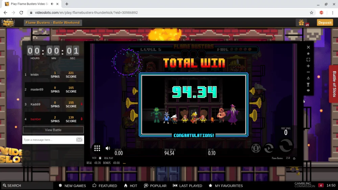
Task: Add game to favourites with star icon
Action: click(308, 53)
